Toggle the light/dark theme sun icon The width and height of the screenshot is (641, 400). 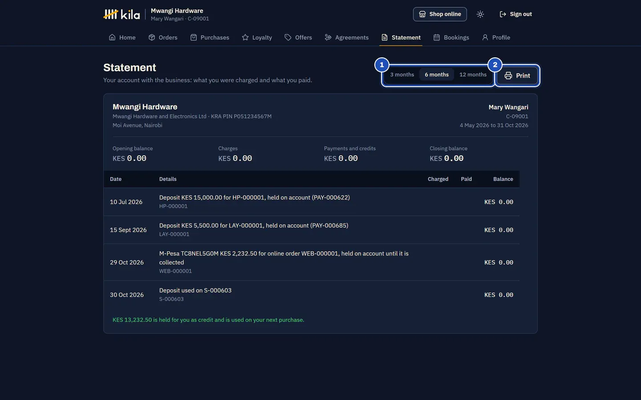(480, 14)
